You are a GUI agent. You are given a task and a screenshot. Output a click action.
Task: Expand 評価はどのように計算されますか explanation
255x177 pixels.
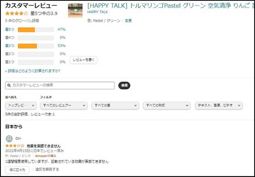click(33, 71)
